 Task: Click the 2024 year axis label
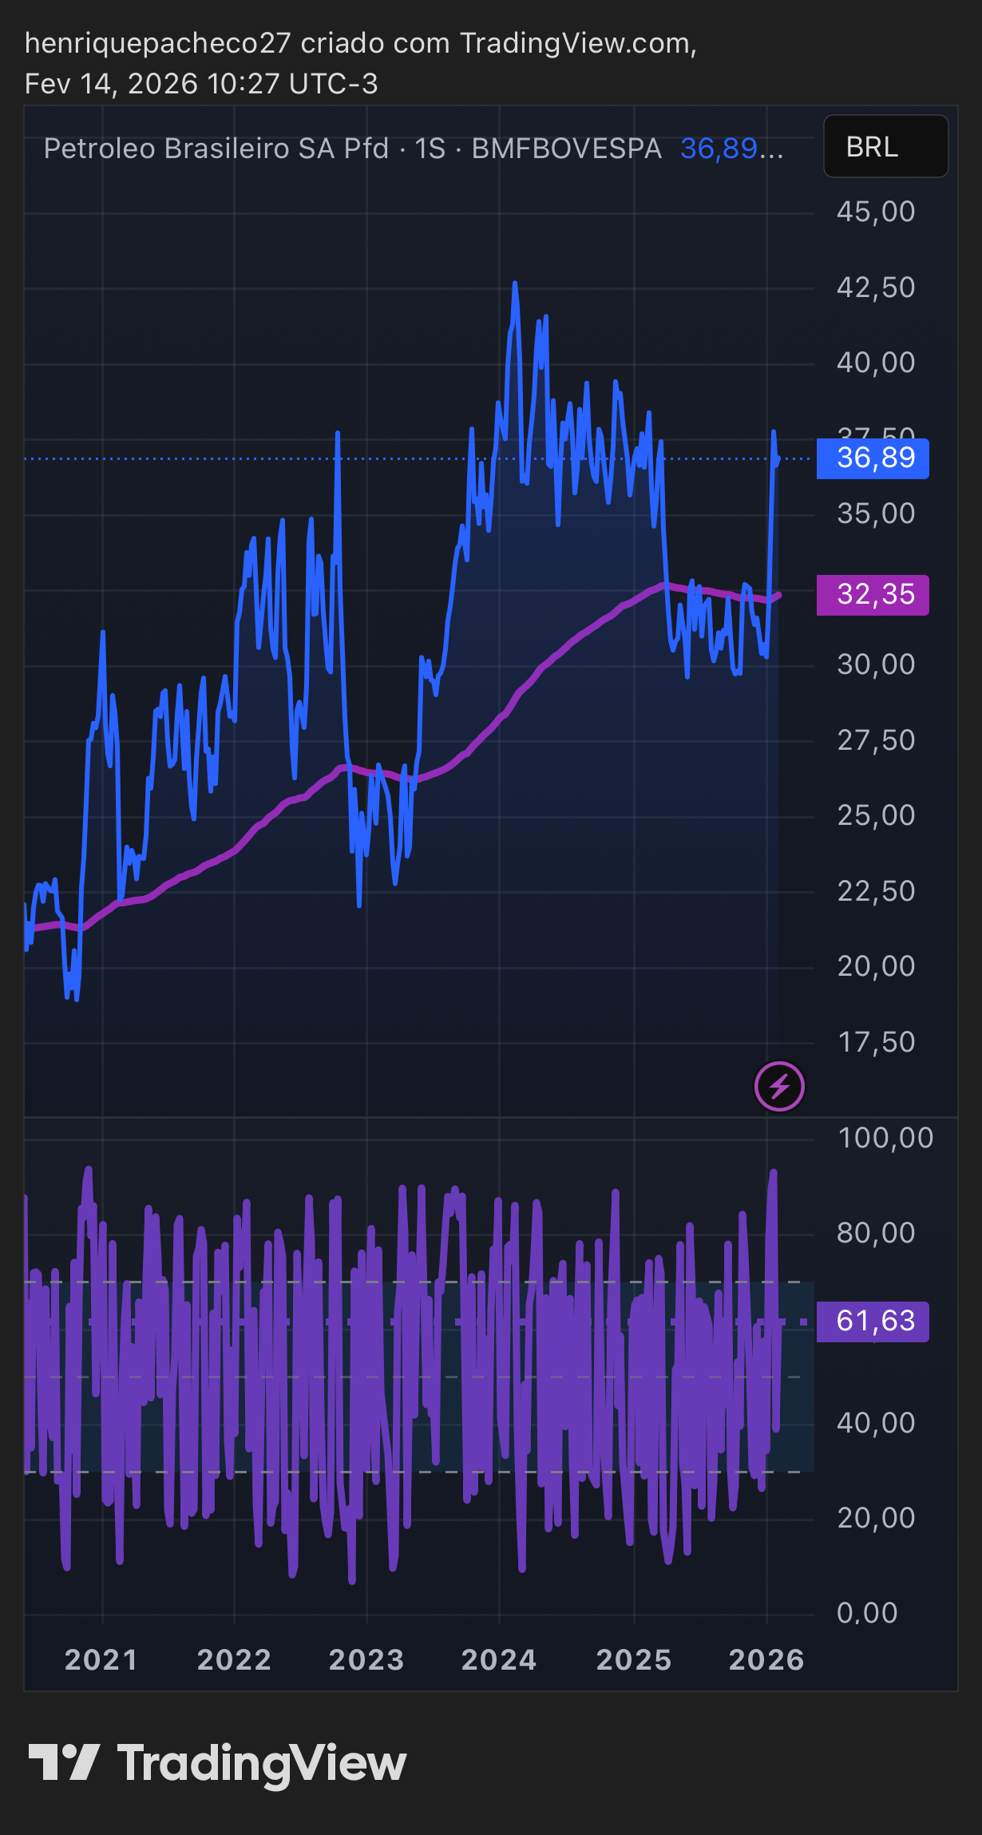pyautogui.click(x=499, y=1660)
